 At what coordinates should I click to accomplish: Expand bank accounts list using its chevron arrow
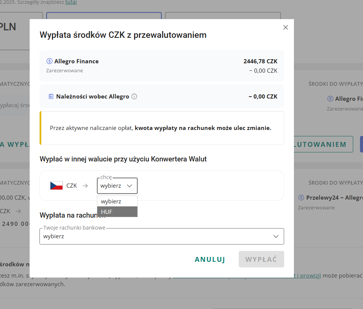[x=276, y=236]
